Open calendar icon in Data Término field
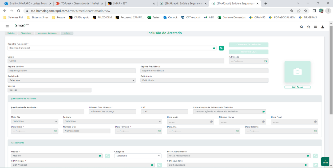Viewport: 333px width, 168px height. pyautogui.click(x=159, y=131)
